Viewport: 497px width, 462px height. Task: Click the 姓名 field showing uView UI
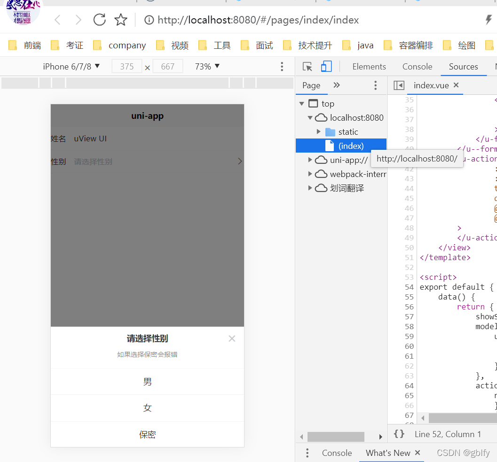click(147, 139)
